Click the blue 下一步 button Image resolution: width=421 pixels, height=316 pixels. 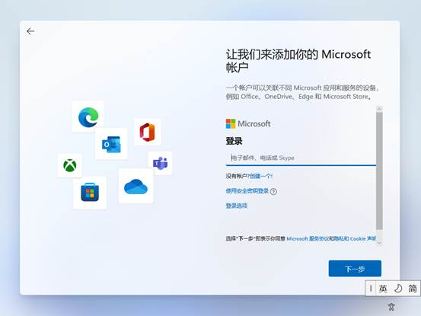pos(355,269)
